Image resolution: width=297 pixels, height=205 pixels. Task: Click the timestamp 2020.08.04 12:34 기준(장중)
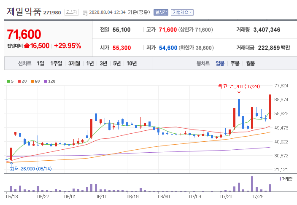[x=119, y=12]
